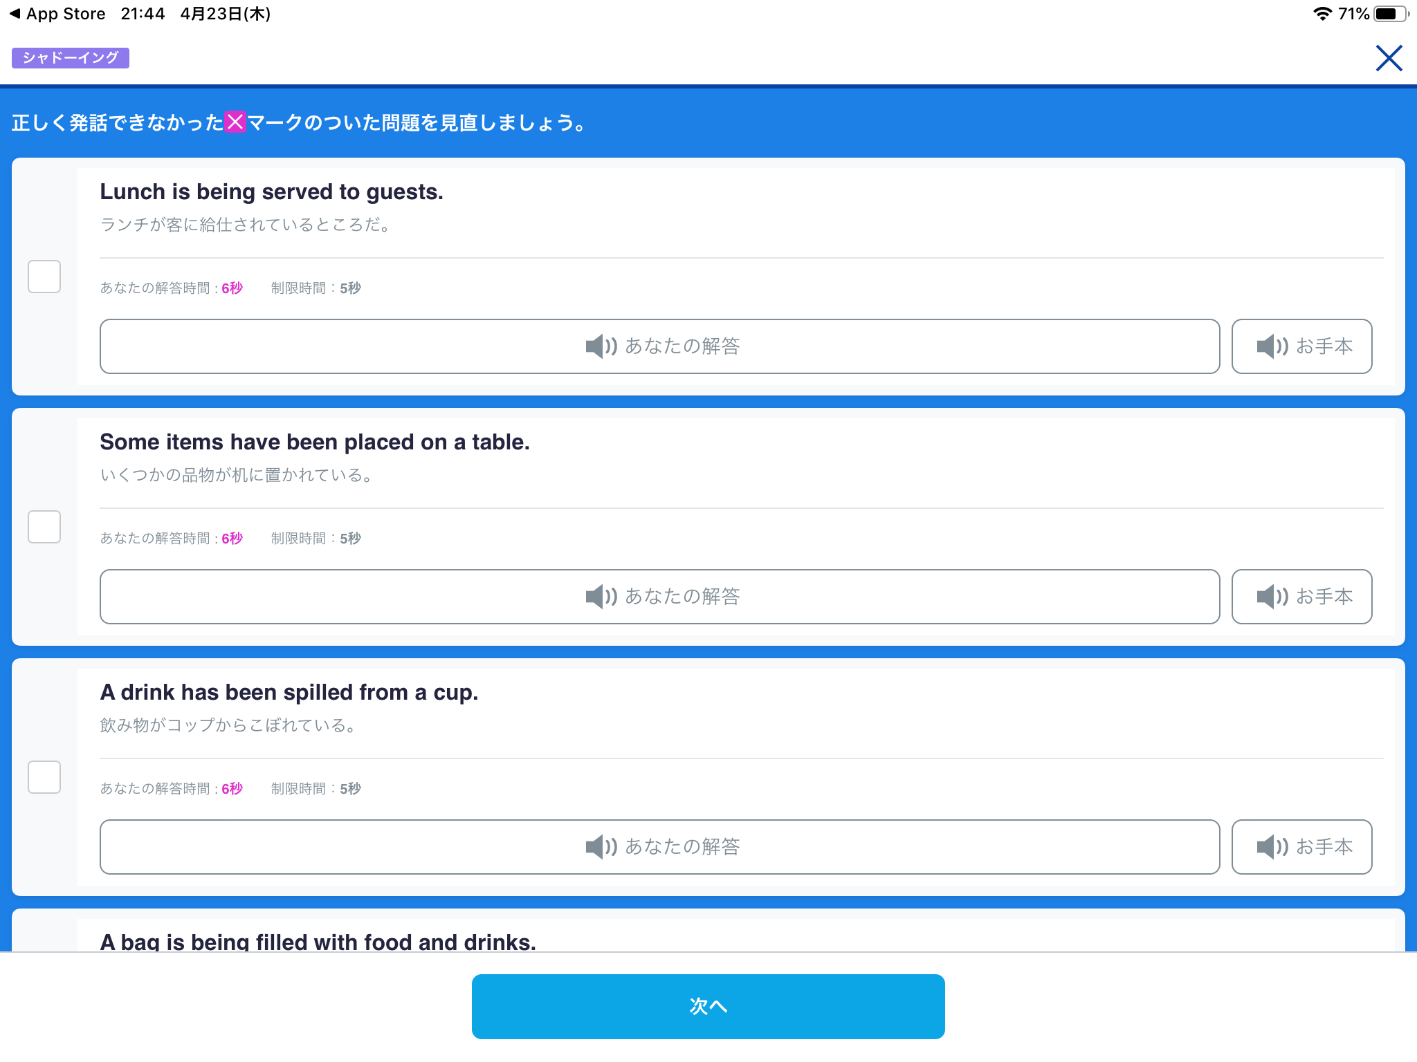Play あなたの解答 for 'Some items have been placed'
Screen dimensions: 1417x1062
click(x=659, y=597)
